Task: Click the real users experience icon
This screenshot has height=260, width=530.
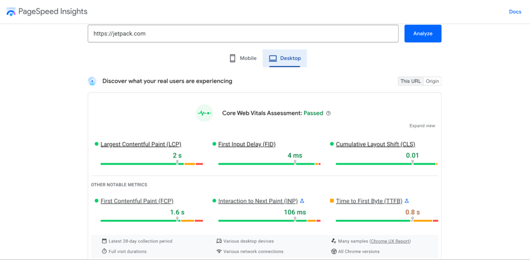Action: click(x=92, y=81)
